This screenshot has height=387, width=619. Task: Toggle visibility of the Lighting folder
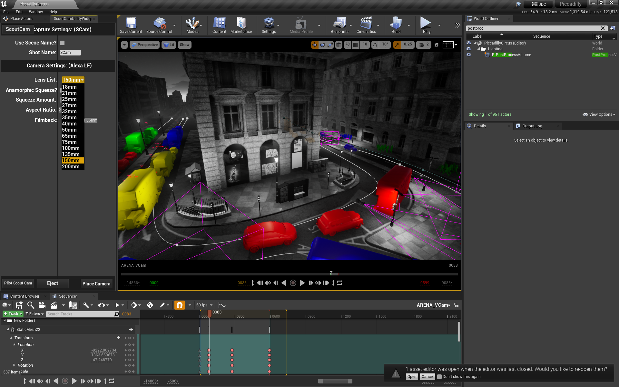(469, 49)
